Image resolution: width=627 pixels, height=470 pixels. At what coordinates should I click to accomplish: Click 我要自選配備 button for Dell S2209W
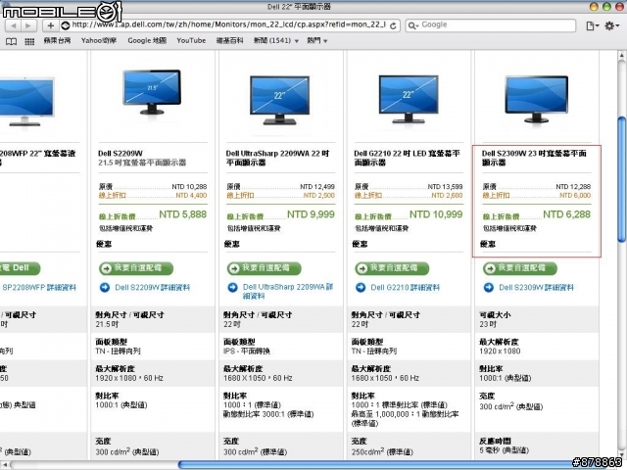[136, 268]
